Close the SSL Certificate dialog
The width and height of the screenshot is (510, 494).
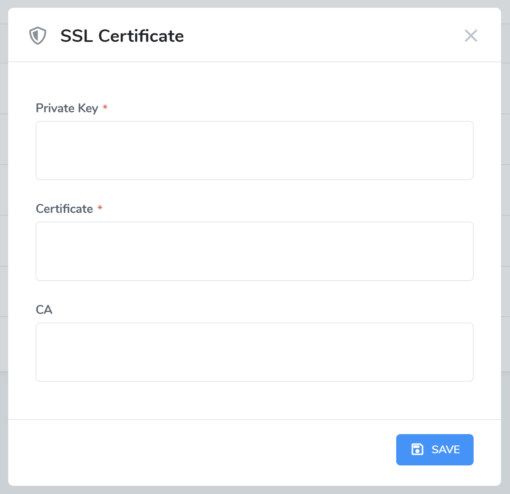click(x=471, y=36)
